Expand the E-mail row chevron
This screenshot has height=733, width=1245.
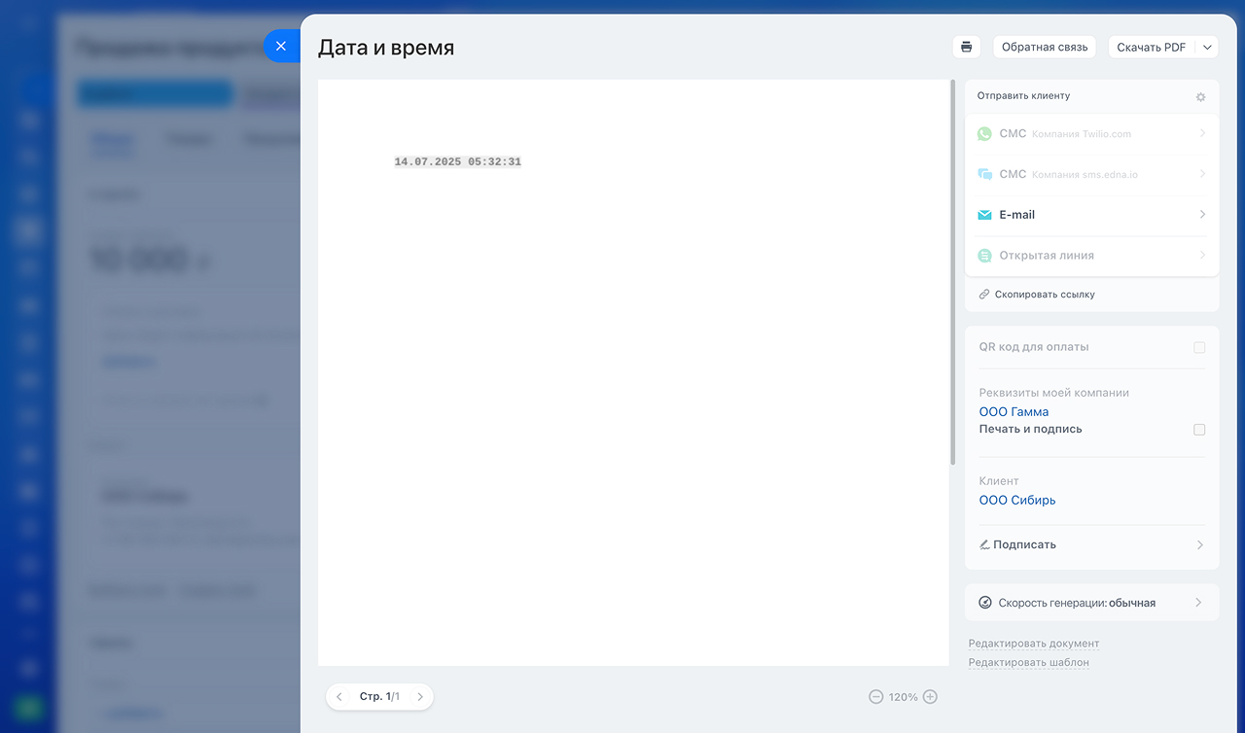(1202, 214)
